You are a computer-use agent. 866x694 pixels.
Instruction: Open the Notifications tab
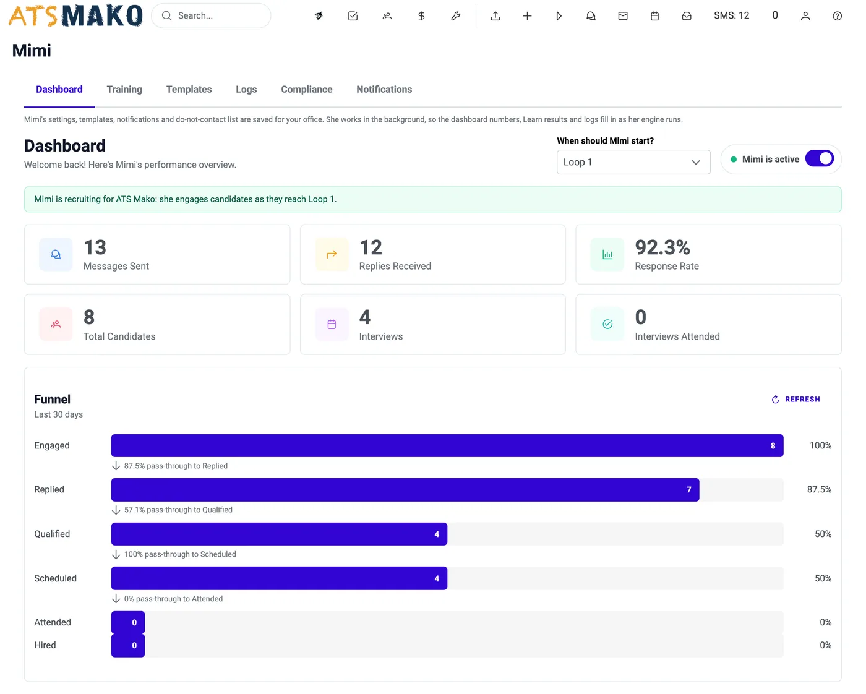tap(384, 90)
